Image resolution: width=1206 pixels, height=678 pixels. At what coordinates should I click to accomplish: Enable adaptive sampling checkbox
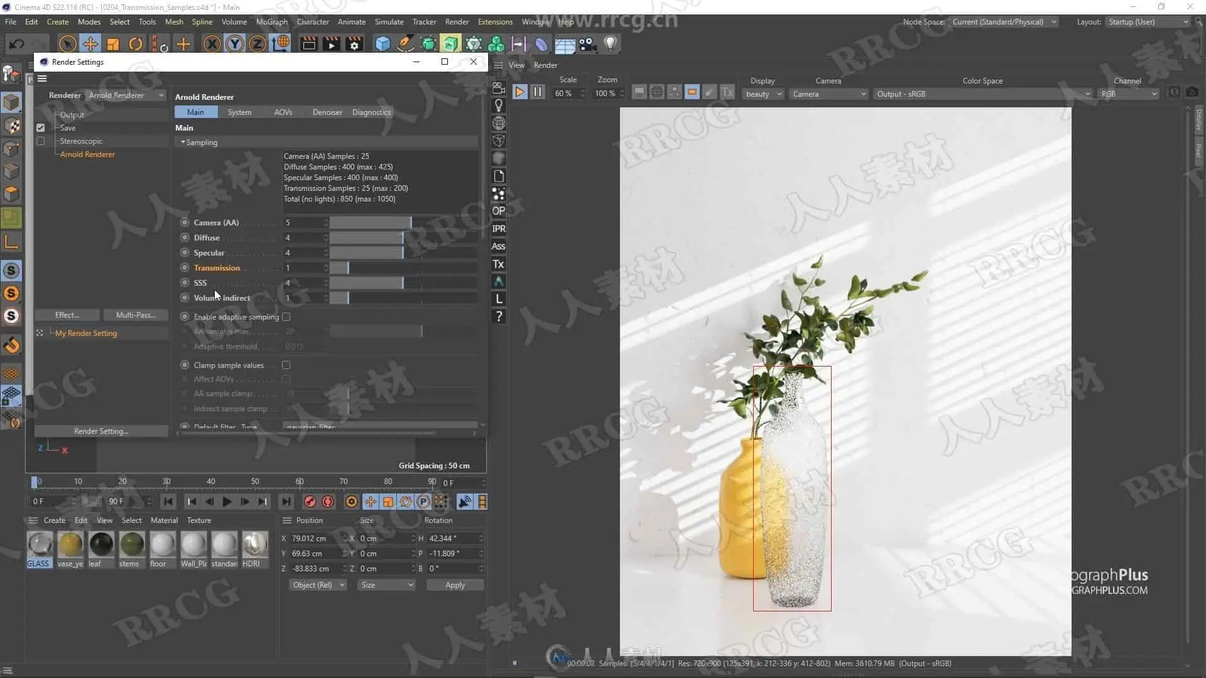point(286,317)
